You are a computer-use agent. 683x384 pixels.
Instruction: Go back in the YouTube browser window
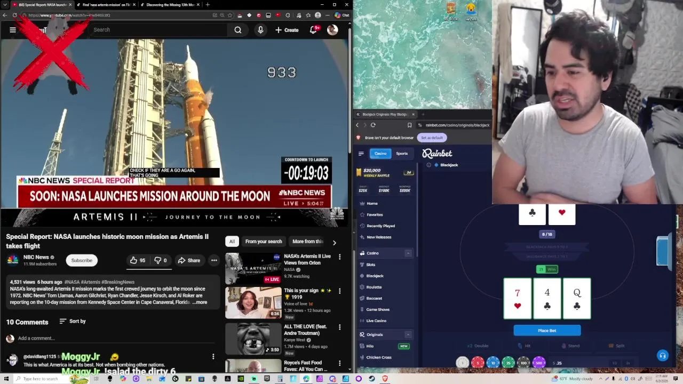pos(4,15)
